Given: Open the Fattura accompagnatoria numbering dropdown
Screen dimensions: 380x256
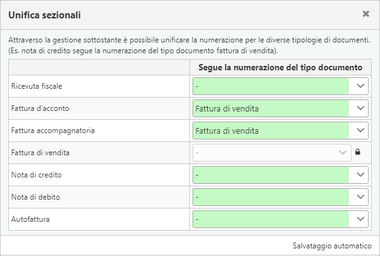Looking at the screenshot, I should [x=281, y=131].
